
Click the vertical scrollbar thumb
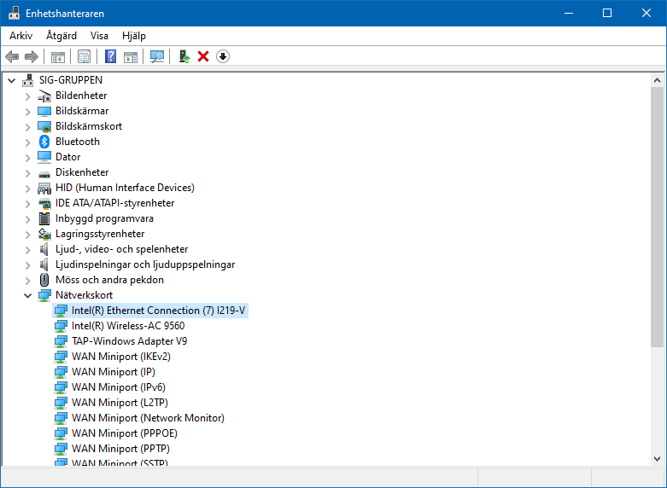(x=657, y=217)
